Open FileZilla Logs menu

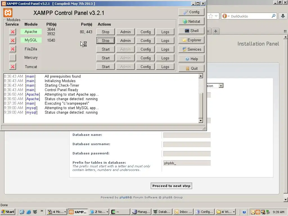point(165,49)
